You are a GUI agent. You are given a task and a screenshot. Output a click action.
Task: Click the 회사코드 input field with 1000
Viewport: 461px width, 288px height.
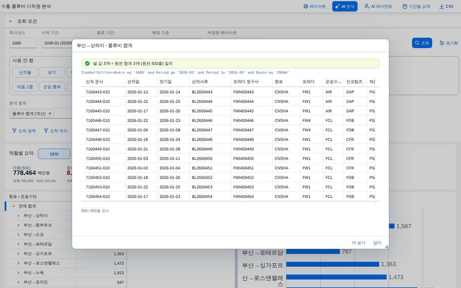(23, 43)
